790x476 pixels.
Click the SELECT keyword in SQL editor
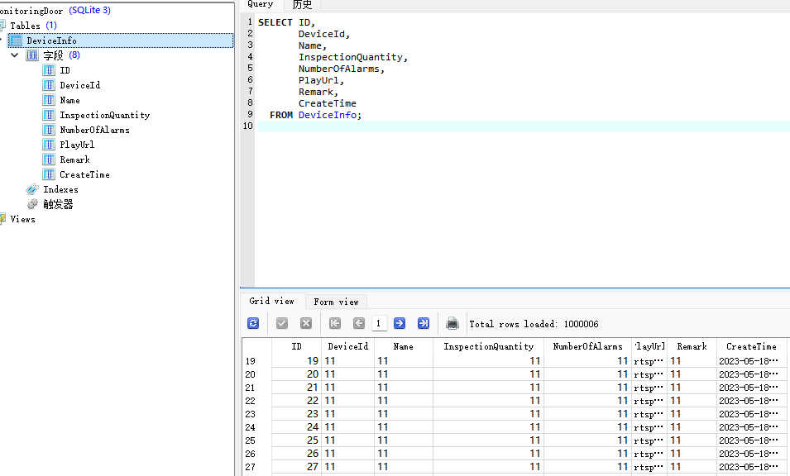click(x=275, y=22)
